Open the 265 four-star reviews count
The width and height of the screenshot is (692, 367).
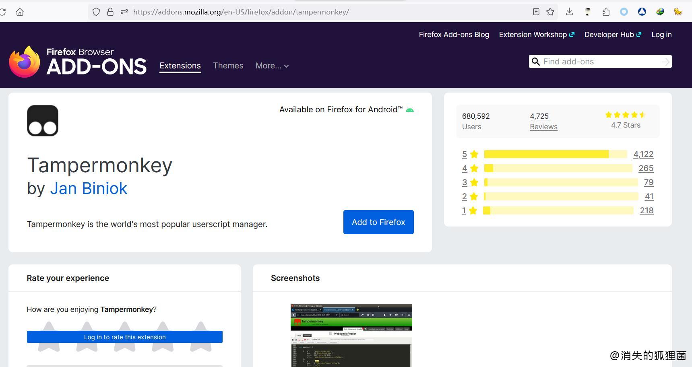[646, 168]
